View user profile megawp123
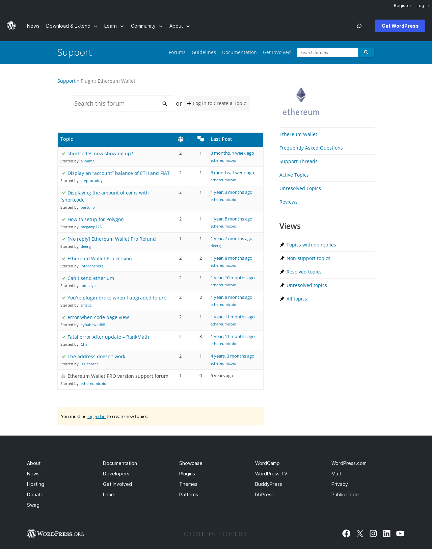The height and width of the screenshot is (549, 432). click(91, 227)
